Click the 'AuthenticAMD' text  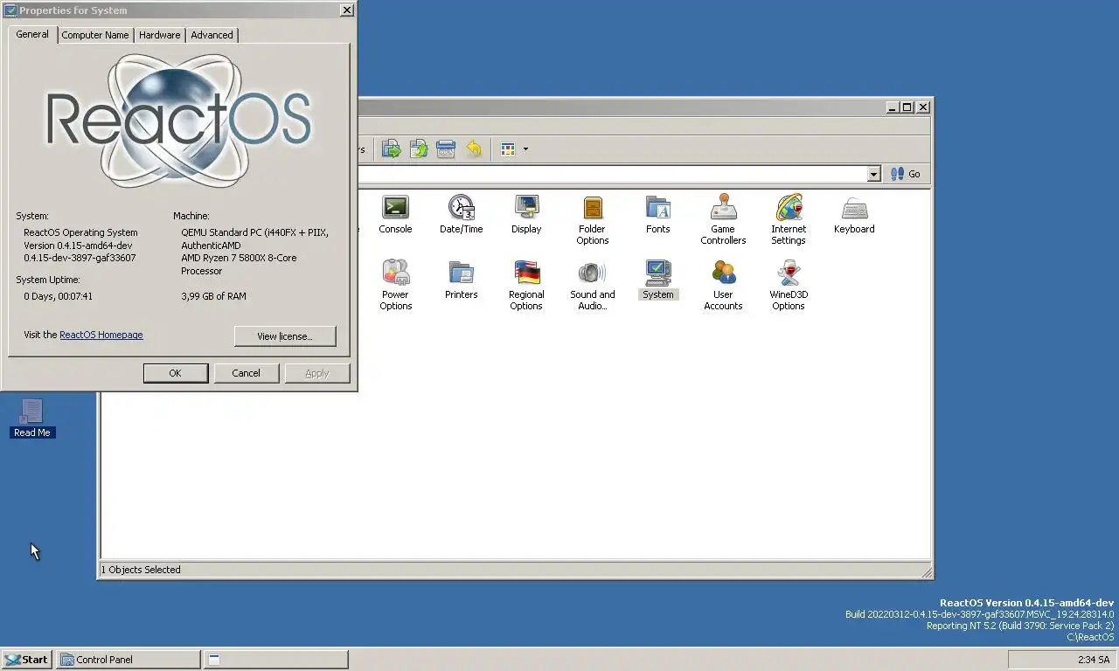pos(211,246)
